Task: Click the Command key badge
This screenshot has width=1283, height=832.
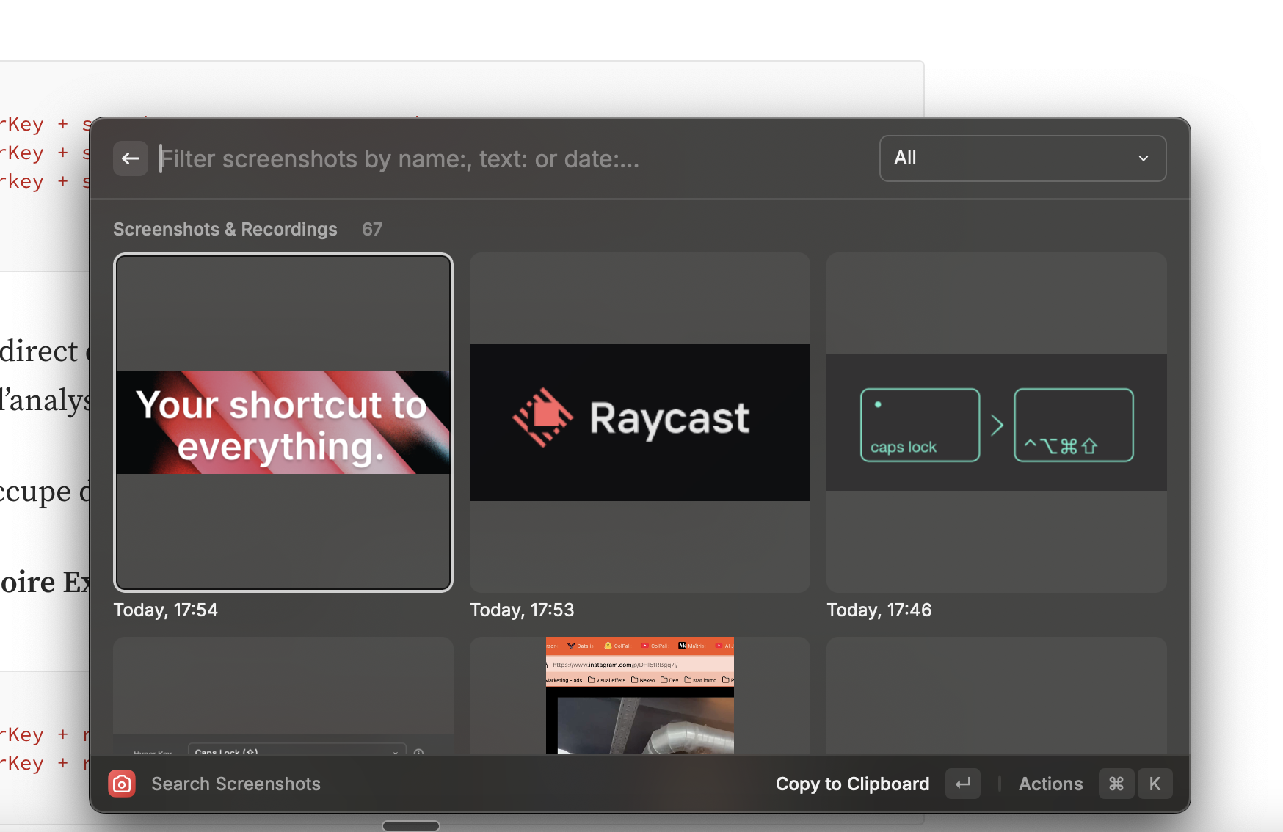Action: (x=1116, y=784)
